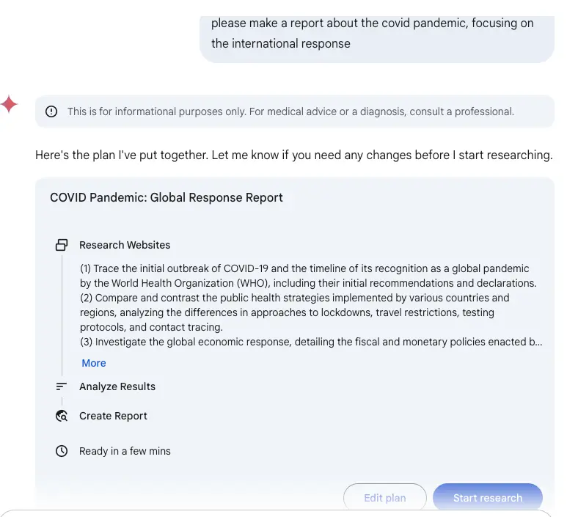The image size is (567, 517).
Task: Click step (2) comparing public health strategies
Action: pos(293,312)
